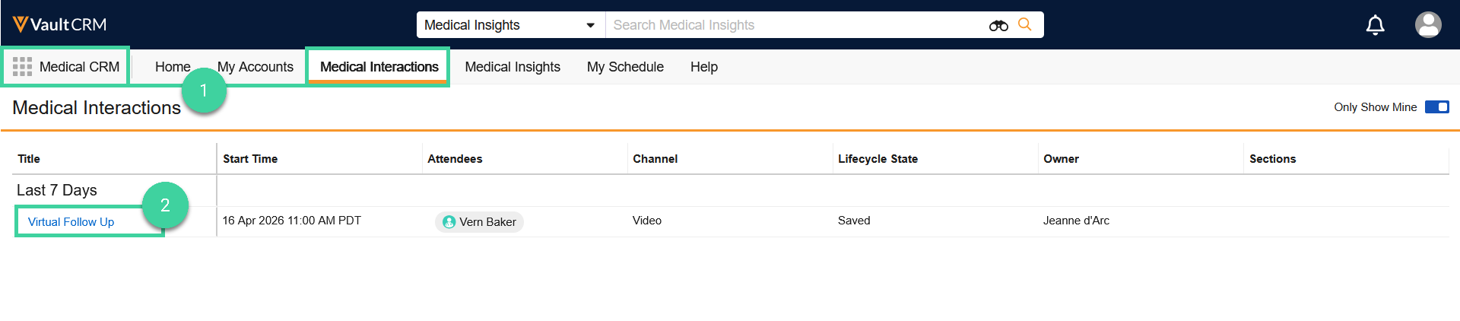Open the Virtual Follow Up interaction link
Image resolution: width=1460 pixels, height=321 pixels.
click(71, 222)
